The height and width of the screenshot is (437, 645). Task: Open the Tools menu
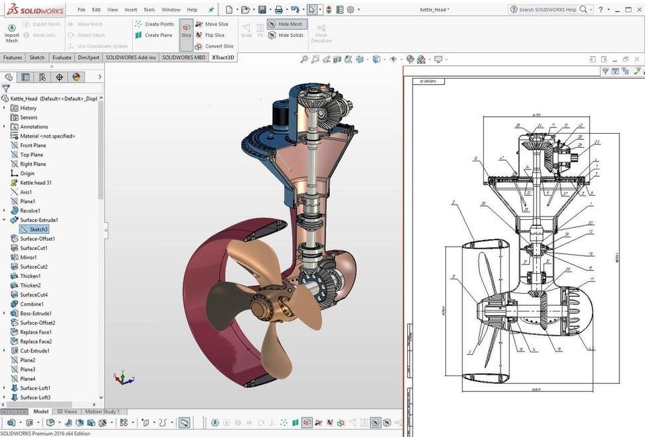tap(149, 9)
